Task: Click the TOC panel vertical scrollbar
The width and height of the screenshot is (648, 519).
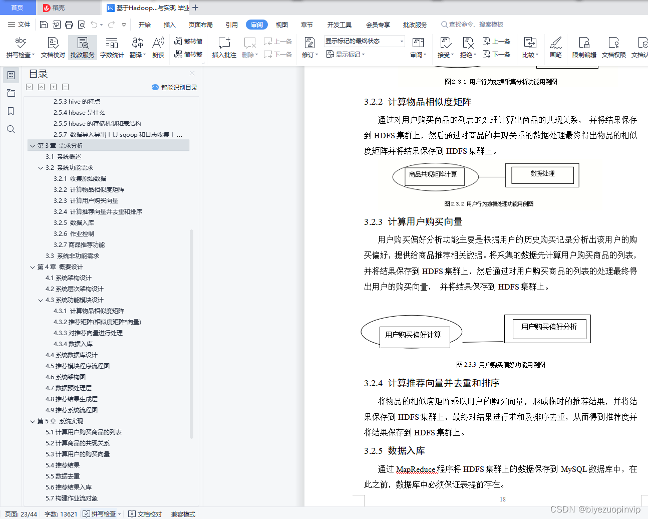Action: pos(191,334)
